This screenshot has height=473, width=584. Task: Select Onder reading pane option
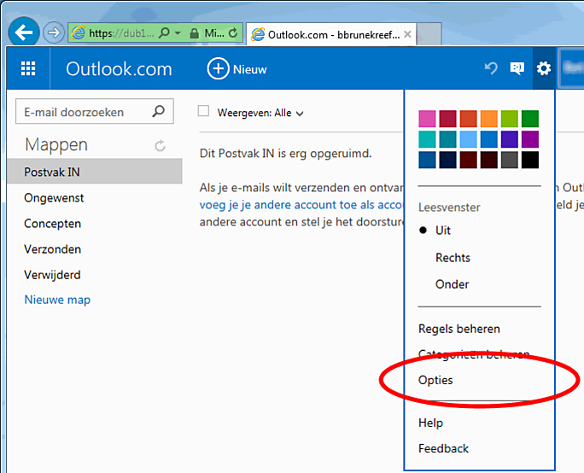453,284
